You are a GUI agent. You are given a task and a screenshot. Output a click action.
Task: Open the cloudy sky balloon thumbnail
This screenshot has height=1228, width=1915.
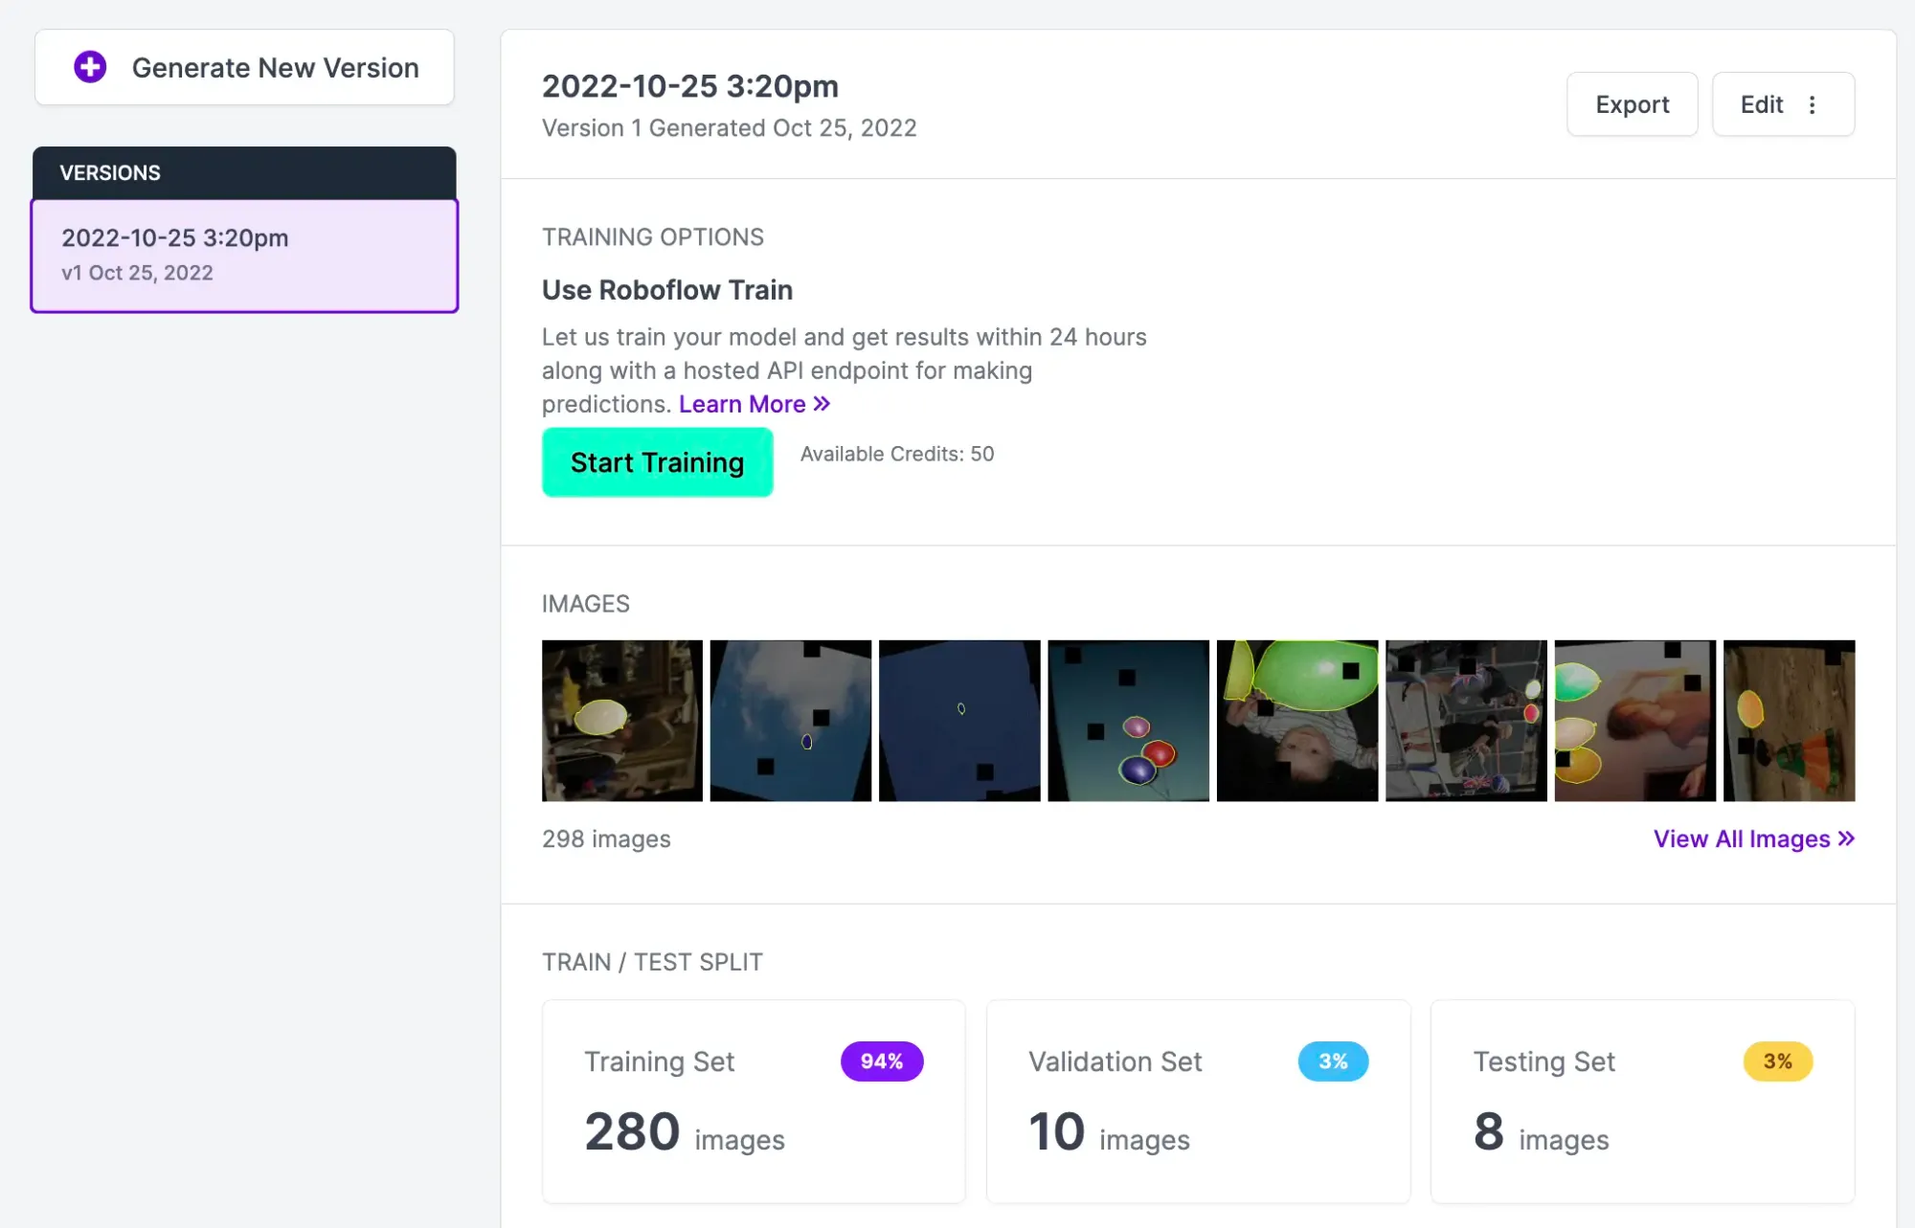point(790,720)
